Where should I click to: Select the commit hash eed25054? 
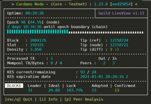click(121, 4)
